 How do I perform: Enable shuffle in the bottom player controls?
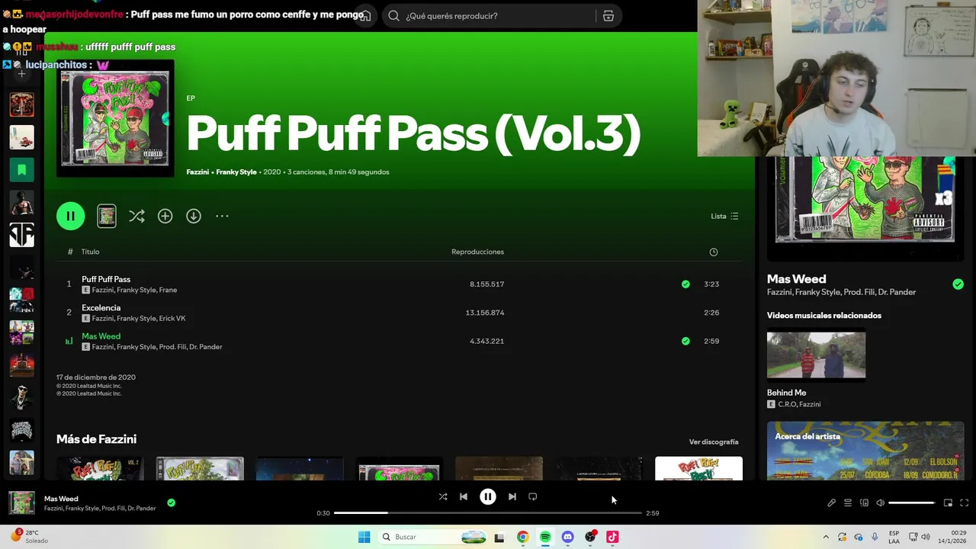442,497
